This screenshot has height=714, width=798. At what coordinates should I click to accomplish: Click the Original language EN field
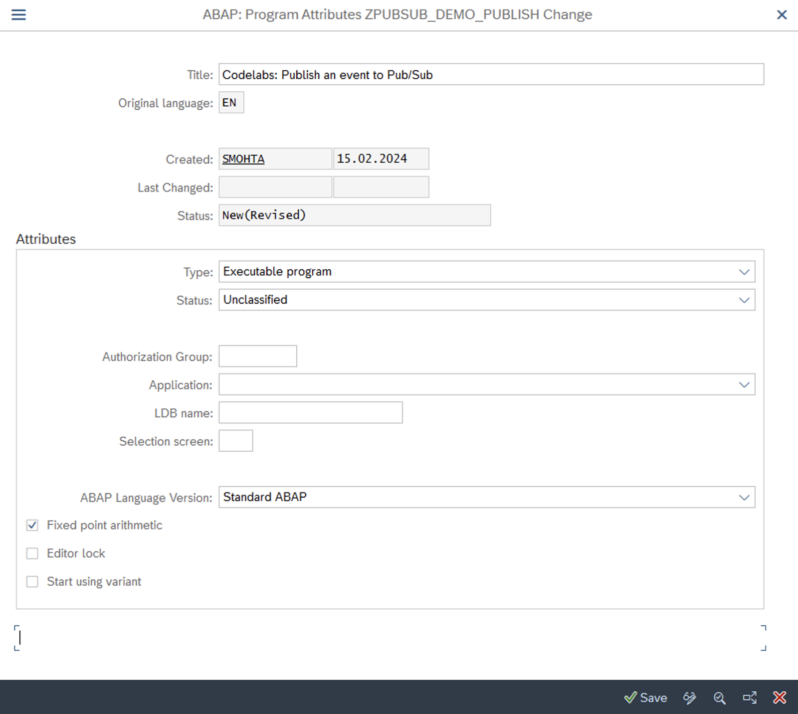click(231, 103)
